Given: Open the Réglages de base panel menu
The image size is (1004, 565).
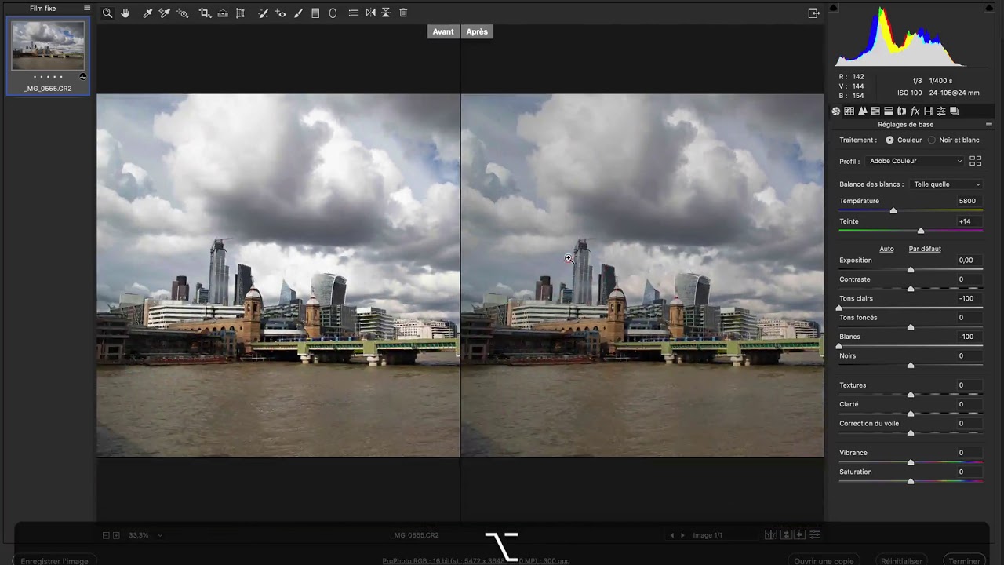Looking at the screenshot, I should point(989,125).
